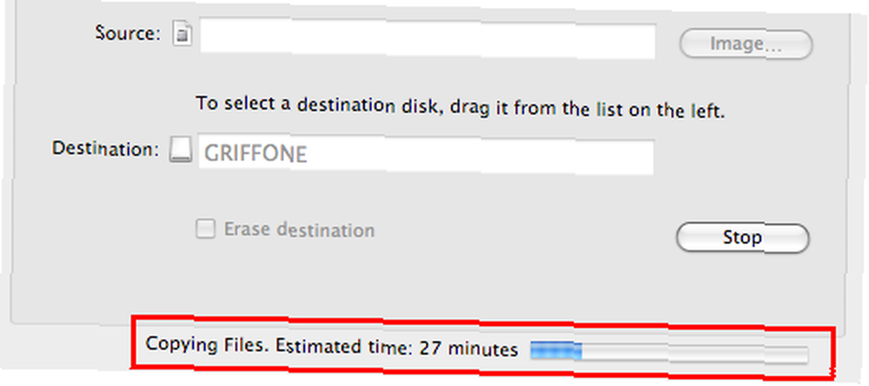Click the Destination: label

point(106,149)
